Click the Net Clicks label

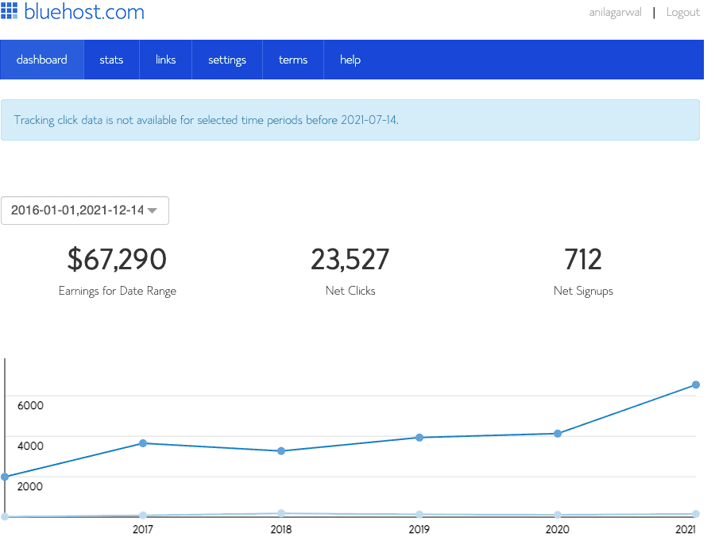[x=350, y=291]
